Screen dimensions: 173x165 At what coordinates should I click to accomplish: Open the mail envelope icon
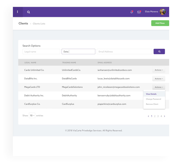click(139, 12)
